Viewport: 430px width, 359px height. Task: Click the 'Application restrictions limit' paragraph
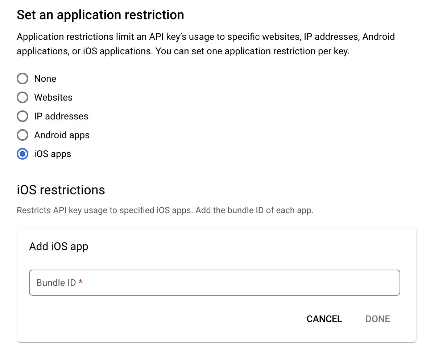coord(206,44)
